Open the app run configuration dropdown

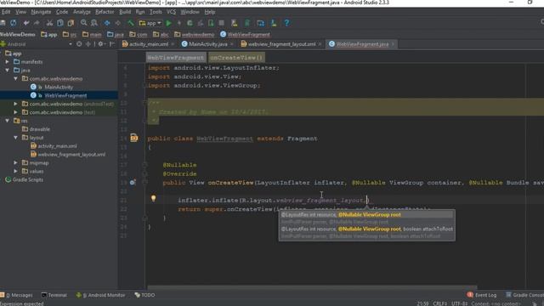150,23
